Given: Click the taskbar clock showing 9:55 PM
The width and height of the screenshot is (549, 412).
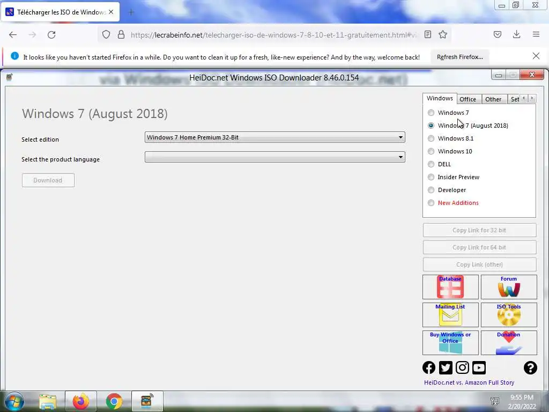Looking at the screenshot, I should pyautogui.click(x=522, y=402).
